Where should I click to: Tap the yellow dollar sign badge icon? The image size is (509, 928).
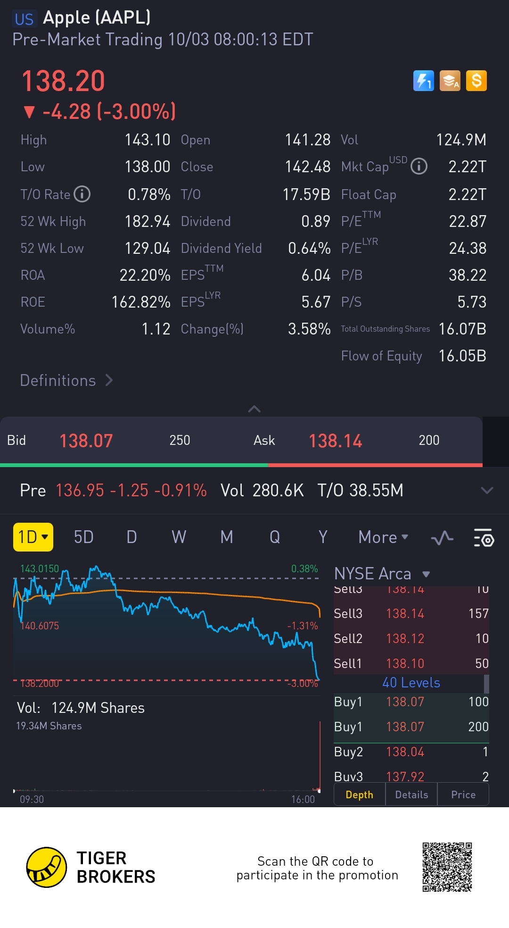click(476, 81)
